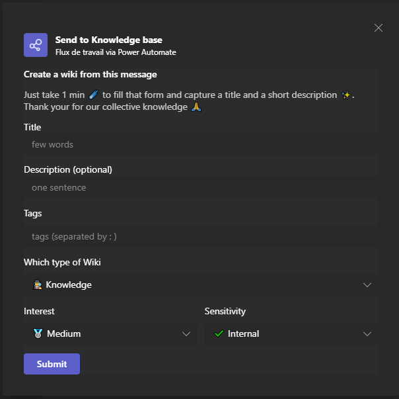Click into the Tags input field
The height and width of the screenshot is (399, 399).
click(x=200, y=236)
